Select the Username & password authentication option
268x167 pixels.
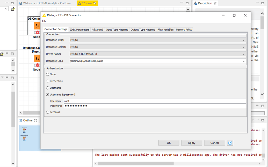(47, 95)
